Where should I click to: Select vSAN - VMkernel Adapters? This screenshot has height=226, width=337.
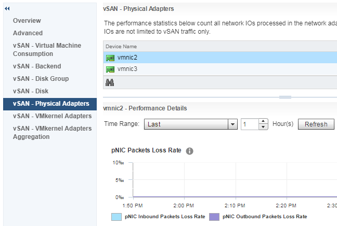52,116
